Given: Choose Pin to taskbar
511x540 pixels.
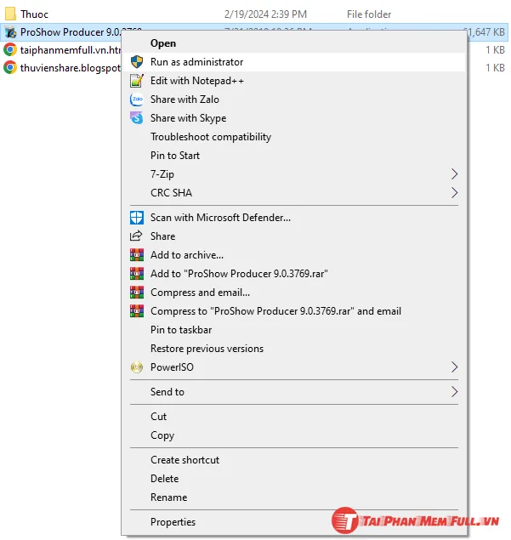Looking at the screenshot, I should coord(293,330).
